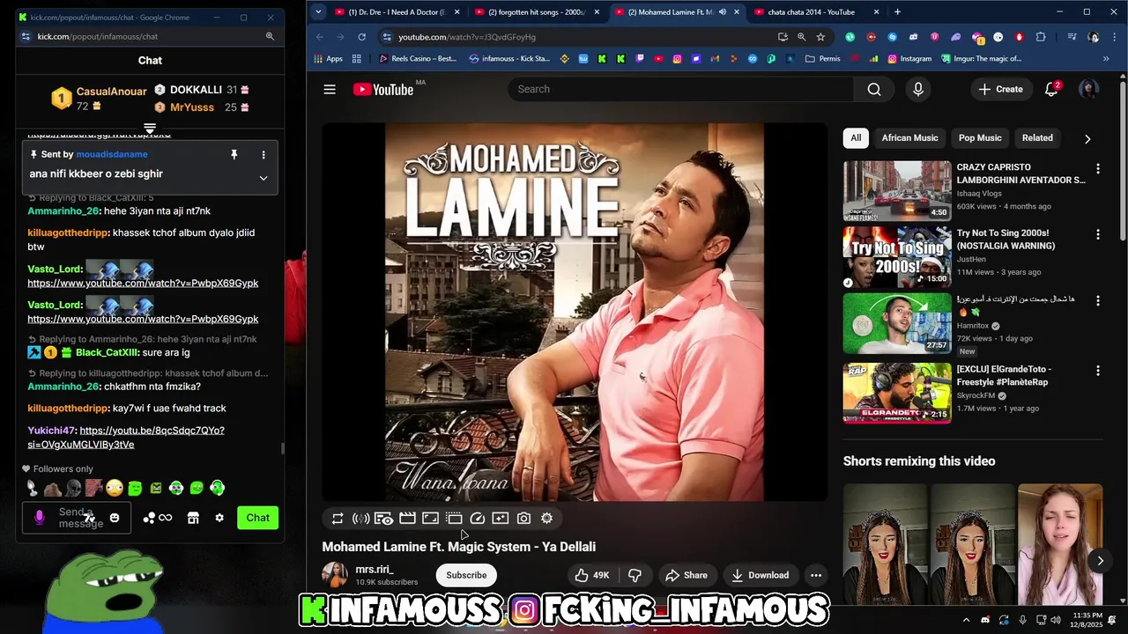Open Yukichi47's youtu.be link in chat
The width and height of the screenshot is (1128, 634).
coord(126,438)
